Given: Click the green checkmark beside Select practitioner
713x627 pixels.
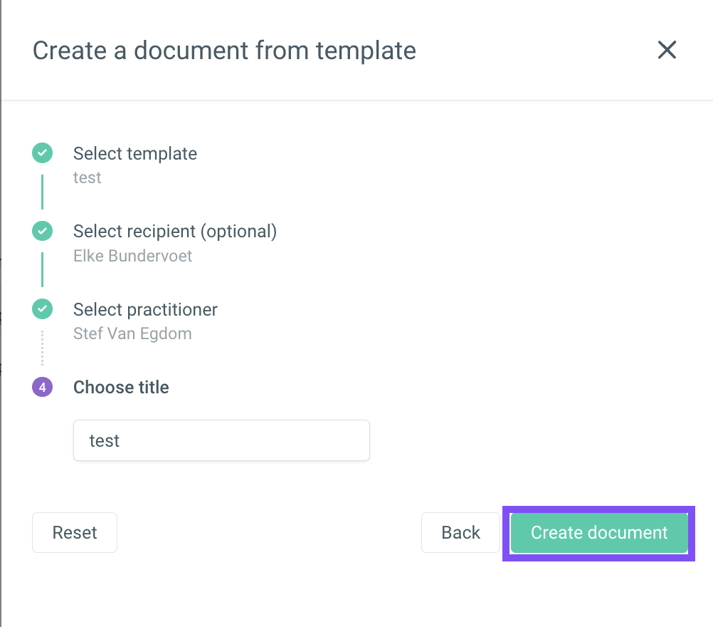Looking at the screenshot, I should click(42, 309).
